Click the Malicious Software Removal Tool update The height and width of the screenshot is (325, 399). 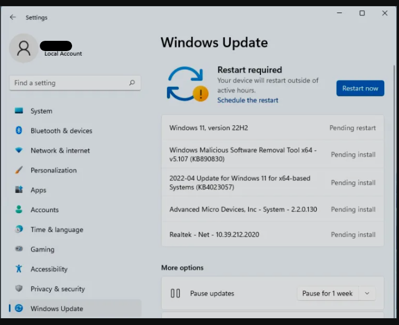(x=272, y=154)
